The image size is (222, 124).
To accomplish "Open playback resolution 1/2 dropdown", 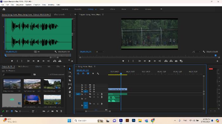I will pos(196,52).
